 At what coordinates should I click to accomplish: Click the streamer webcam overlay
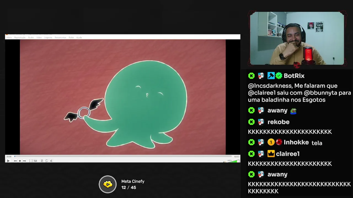[297, 38]
